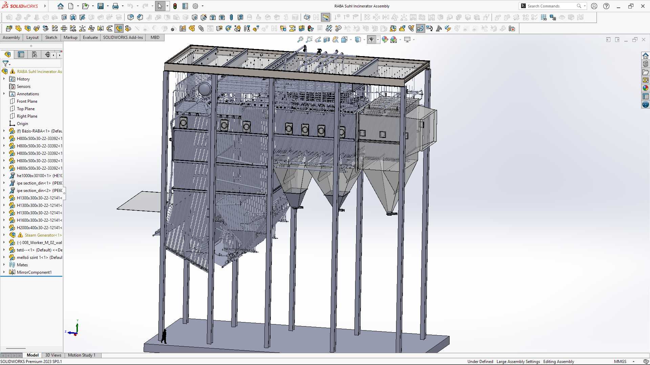Screen dimensions: 650x365
Task: Click the Save icon in the top toolbar
Action: click(101, 6)
